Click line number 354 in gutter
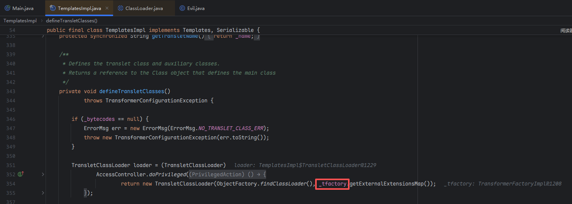 pos(11,184)
